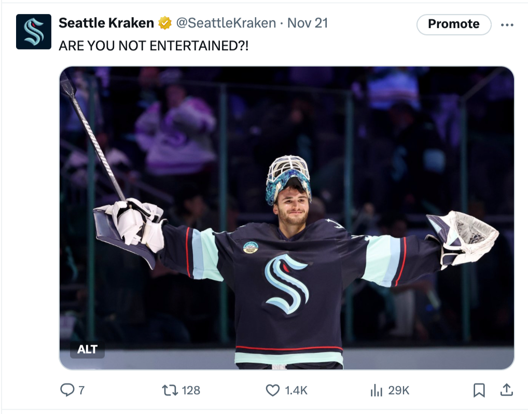Viewport: 528px width, 414px height.
Task: Show the ALT image description
Action: coord(87,349)
